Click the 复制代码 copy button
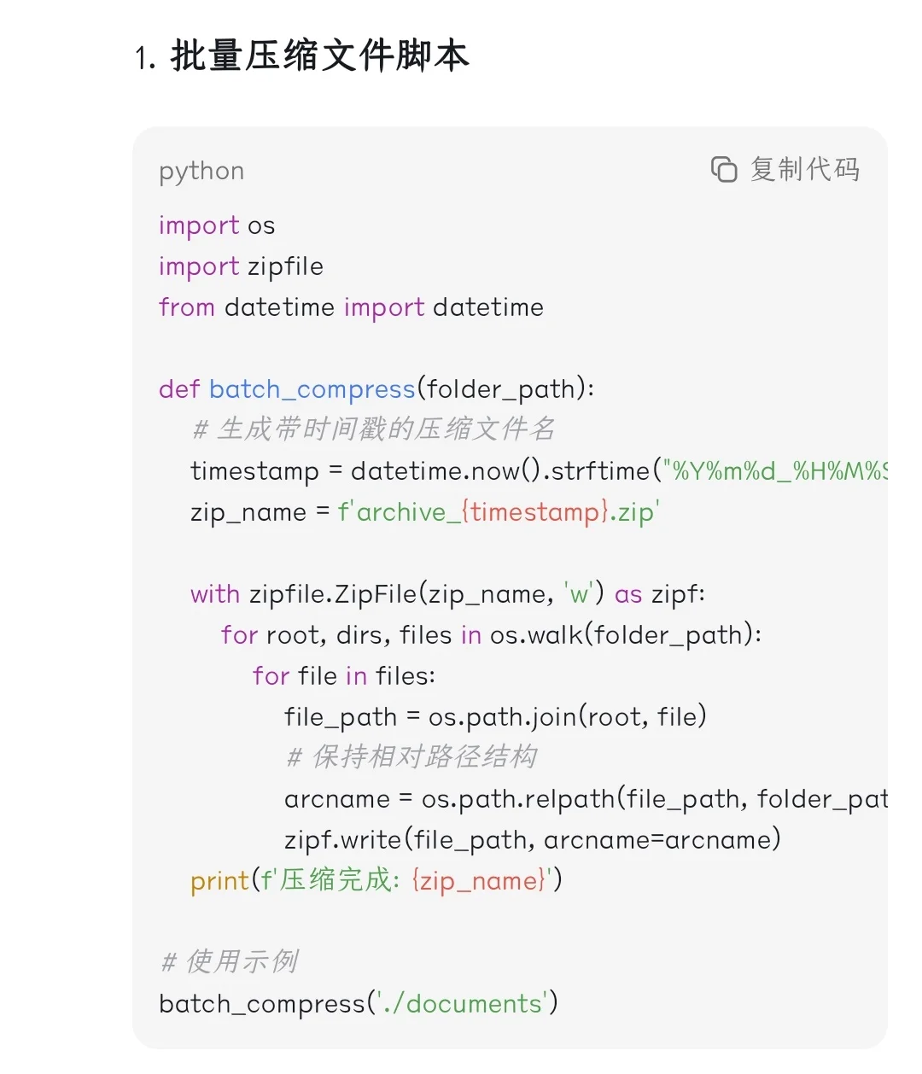 (805, 170)
